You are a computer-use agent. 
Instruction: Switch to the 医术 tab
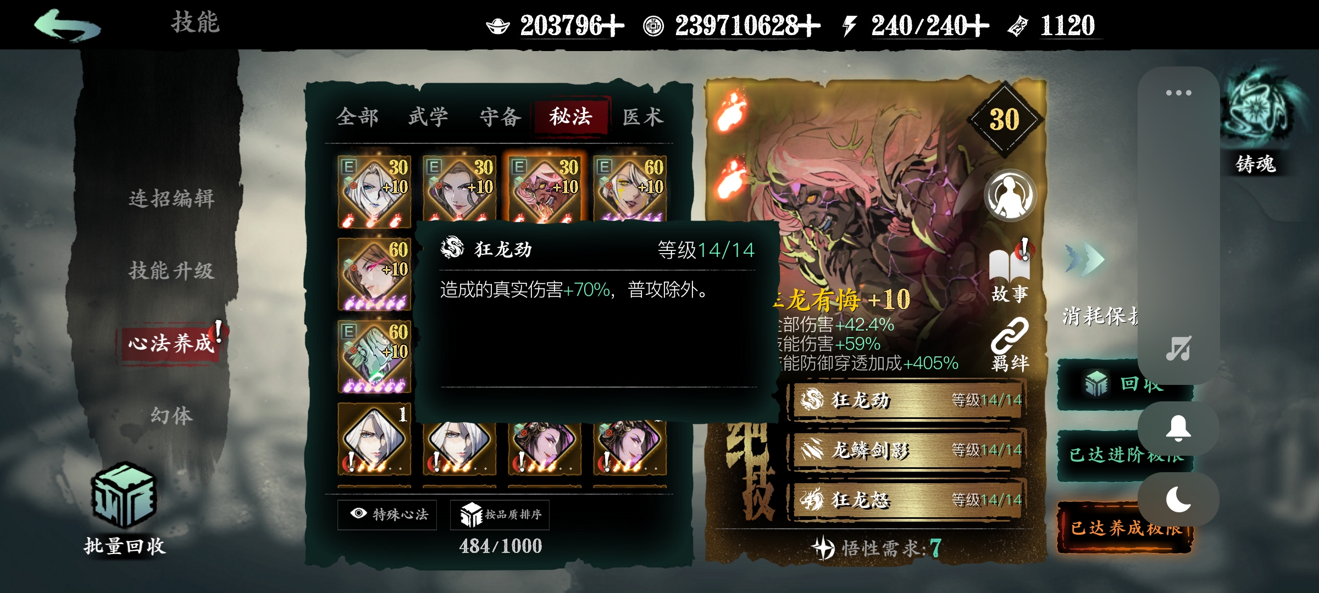pos(642,117)
